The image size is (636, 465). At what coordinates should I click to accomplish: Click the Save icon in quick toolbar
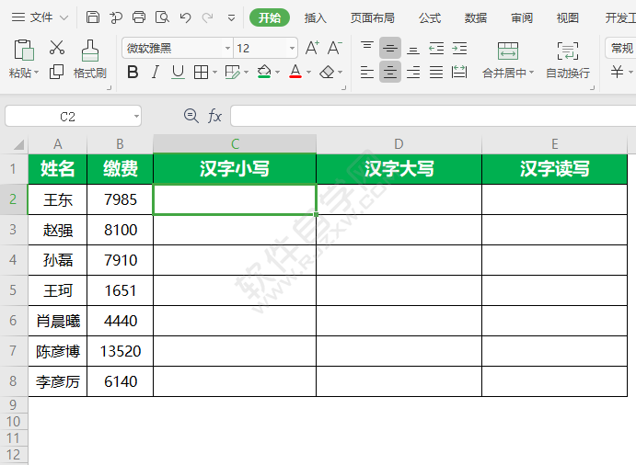(93, 17)
